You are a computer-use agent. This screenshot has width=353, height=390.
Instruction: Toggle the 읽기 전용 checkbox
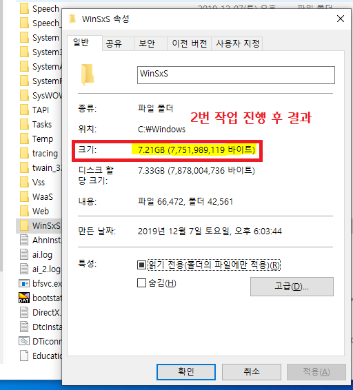[141, 265]
